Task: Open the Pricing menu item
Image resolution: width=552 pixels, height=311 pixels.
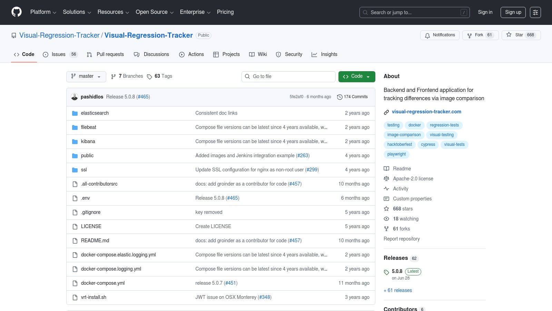Action: [225, 12]
